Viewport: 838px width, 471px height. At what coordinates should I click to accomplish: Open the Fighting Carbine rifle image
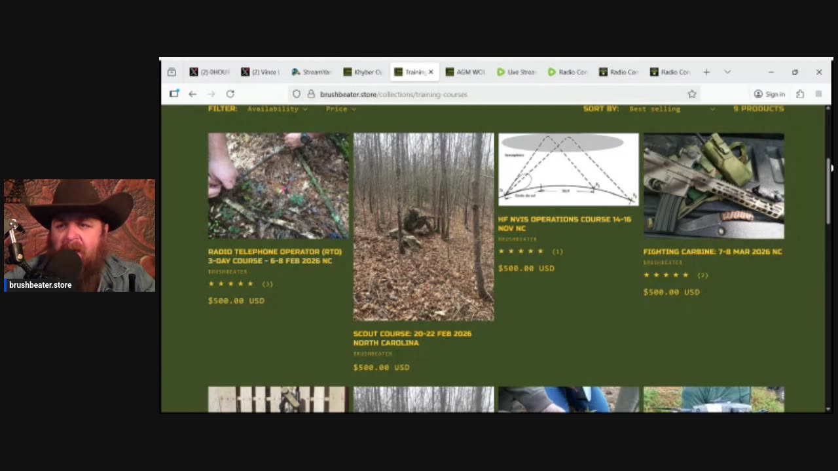[714, 186]
